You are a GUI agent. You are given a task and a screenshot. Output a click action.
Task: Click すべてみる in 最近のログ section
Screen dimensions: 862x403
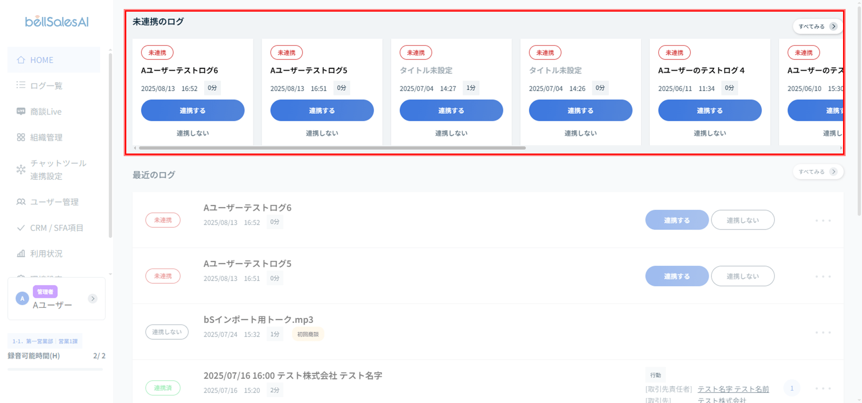point(818,172)
